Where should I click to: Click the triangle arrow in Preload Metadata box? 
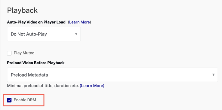click(x=213, y=75)
